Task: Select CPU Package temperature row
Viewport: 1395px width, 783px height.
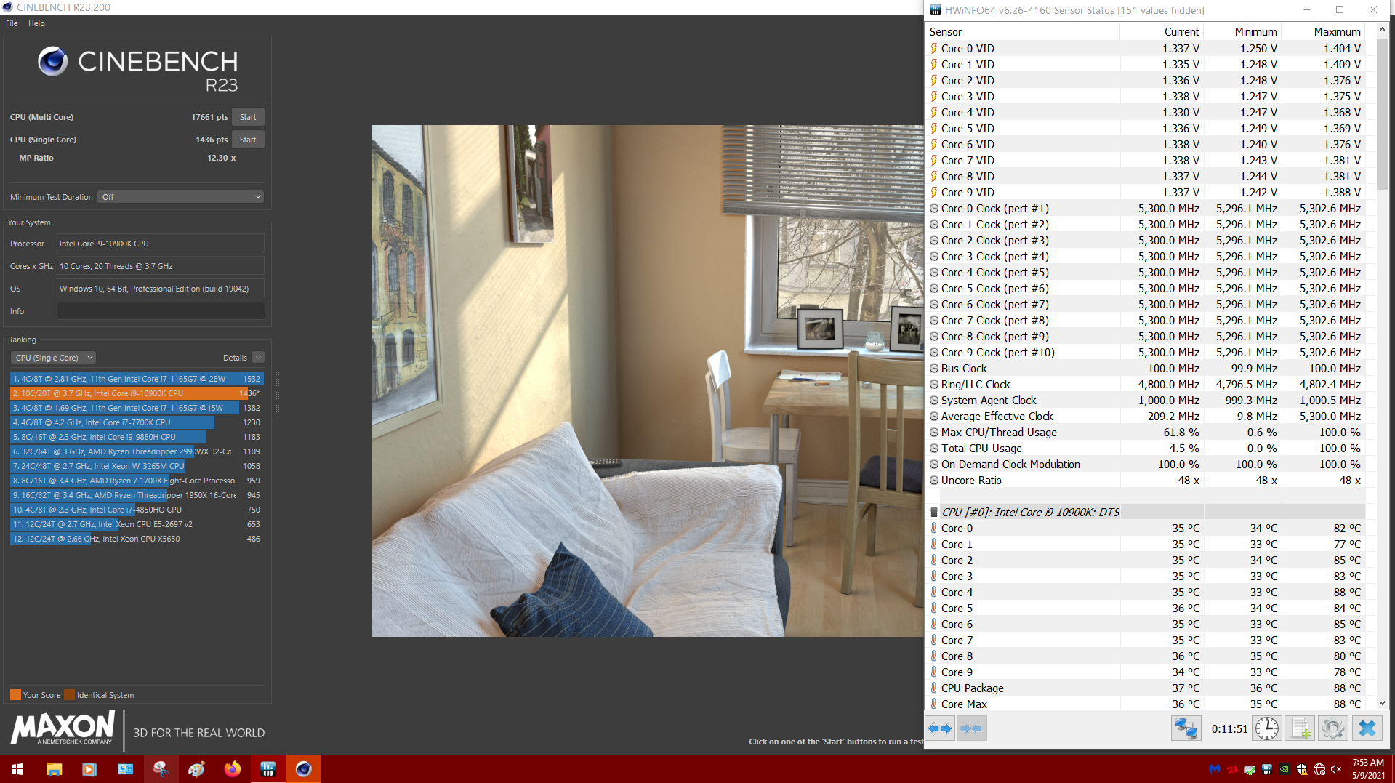Action: tap(1146, 688)
